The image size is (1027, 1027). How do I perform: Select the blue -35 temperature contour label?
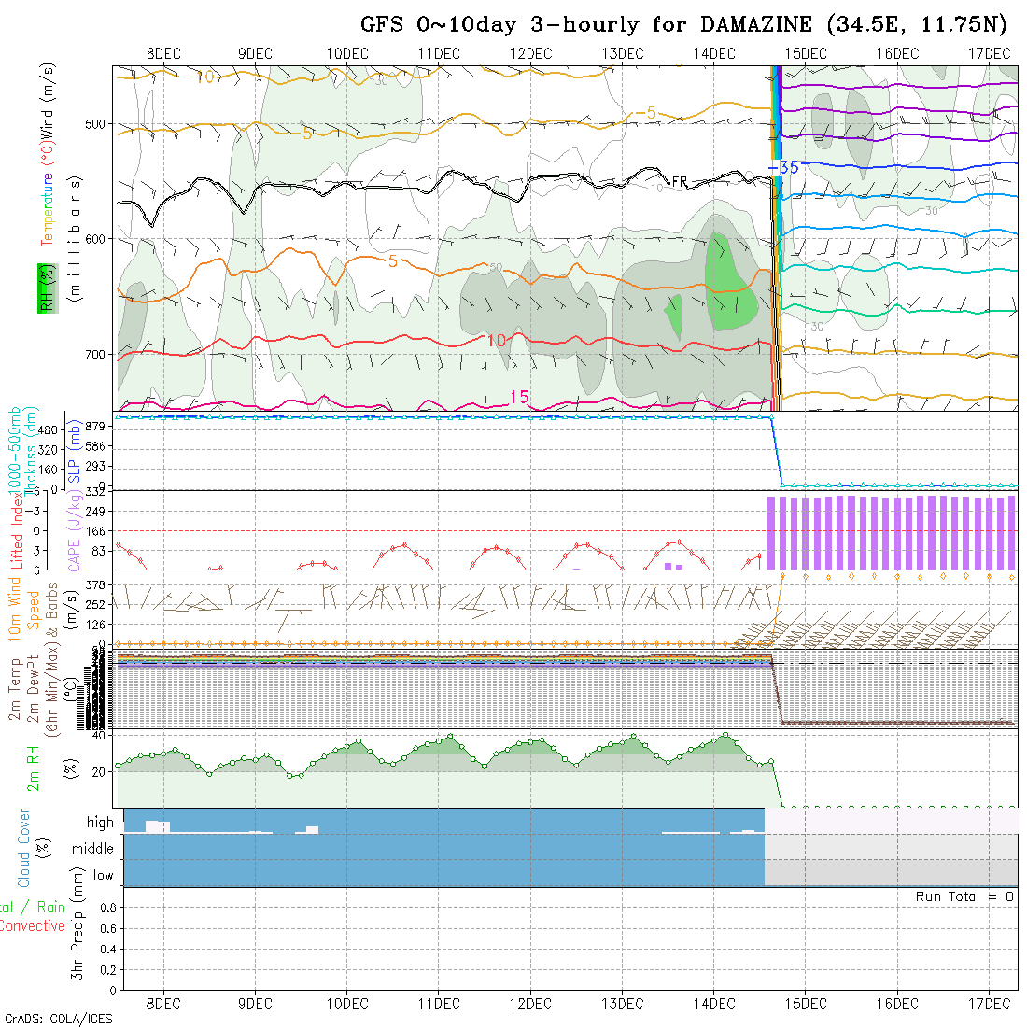pyautogui.click(x=784, y=168)
